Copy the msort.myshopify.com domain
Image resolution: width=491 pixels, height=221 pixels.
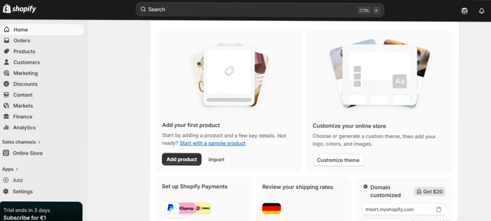click(x=439, y=209)
